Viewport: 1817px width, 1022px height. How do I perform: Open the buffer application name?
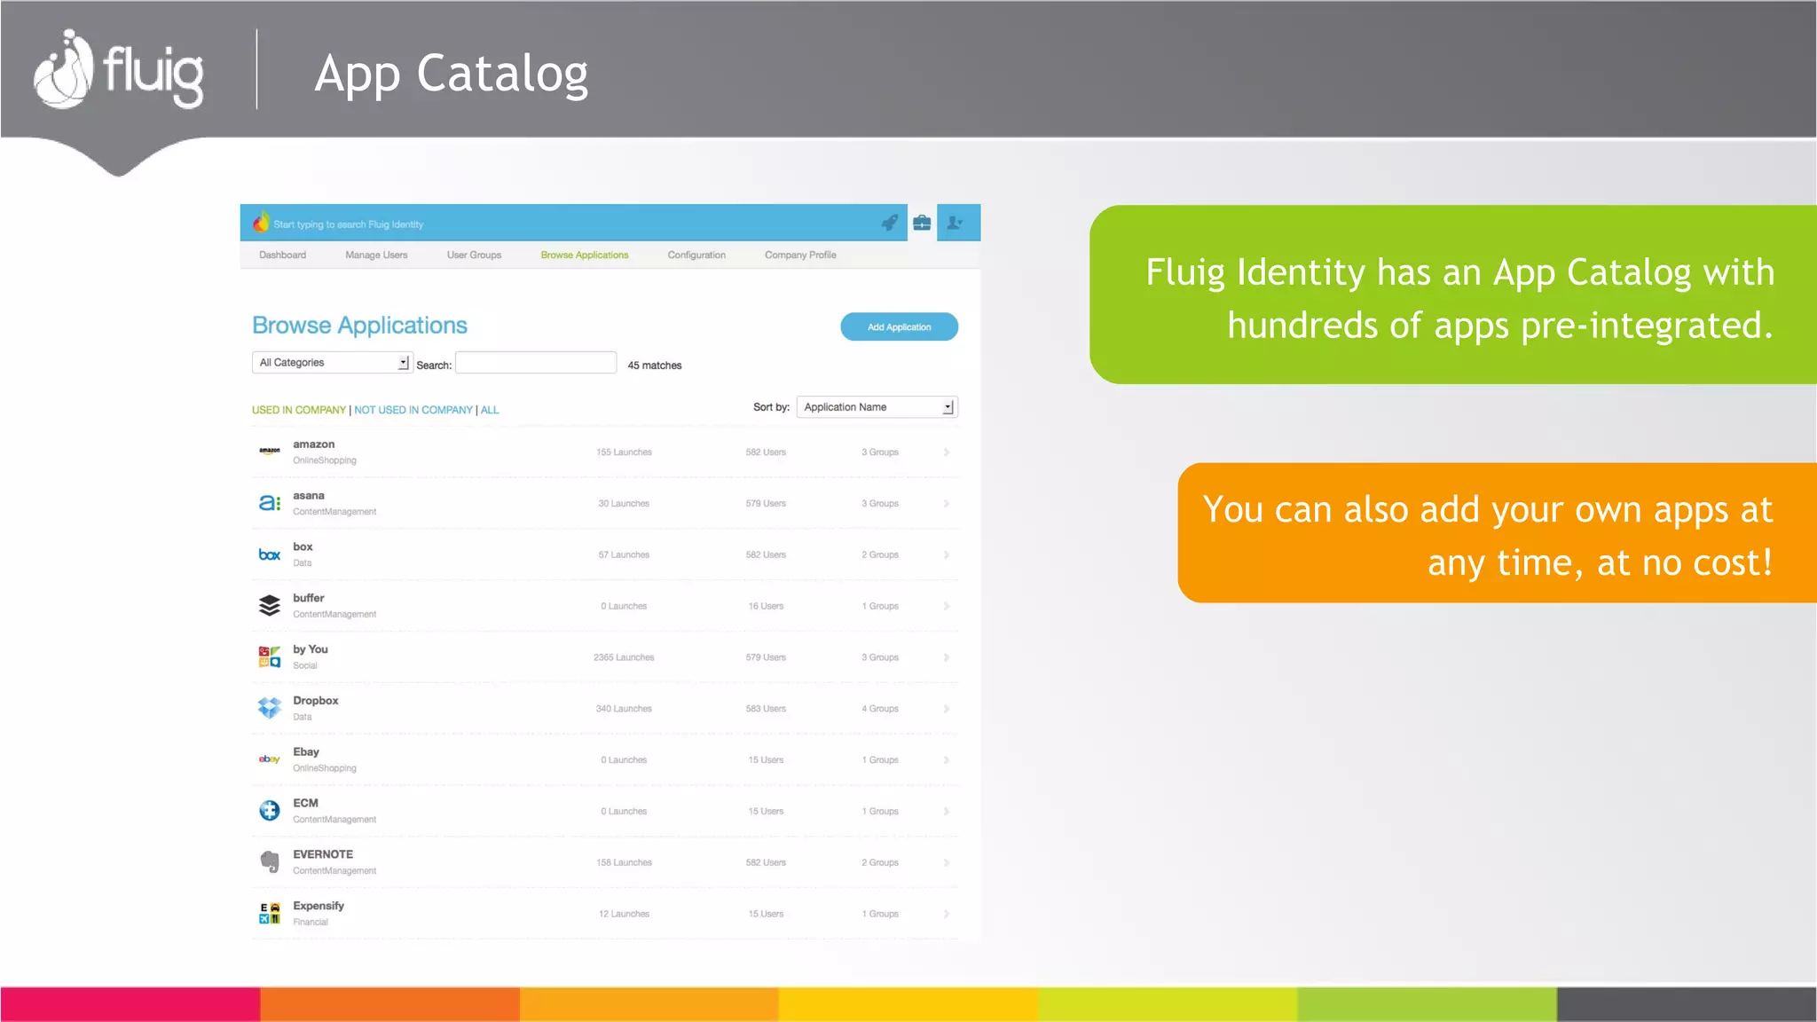[x=309, y=598]
